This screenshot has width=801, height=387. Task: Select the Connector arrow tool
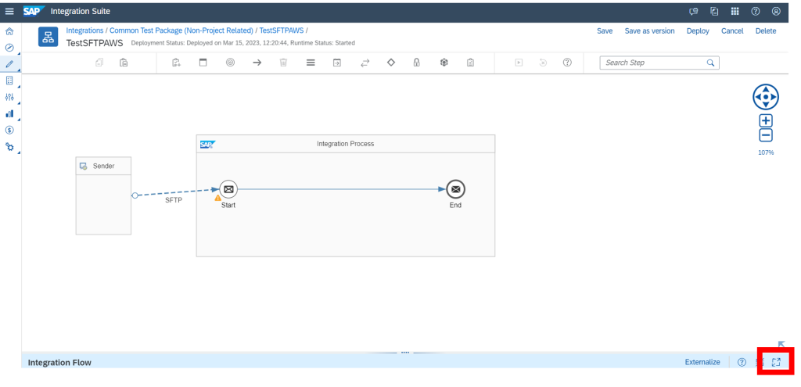[x=257, y=63]
